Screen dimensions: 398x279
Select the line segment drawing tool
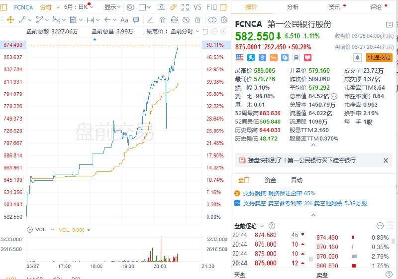22,19
